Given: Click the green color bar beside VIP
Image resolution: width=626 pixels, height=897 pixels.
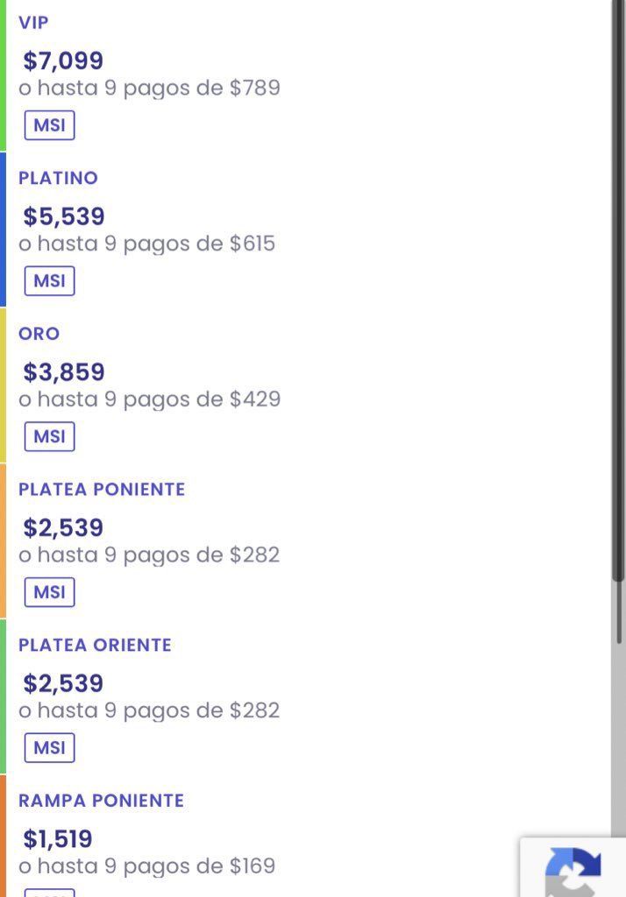Looking at the screenshot, I should 3,75.
